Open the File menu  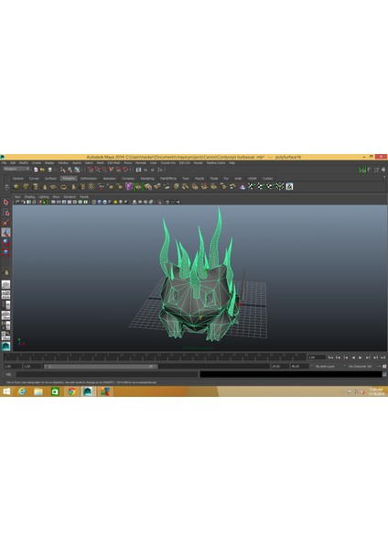point(5,163)
